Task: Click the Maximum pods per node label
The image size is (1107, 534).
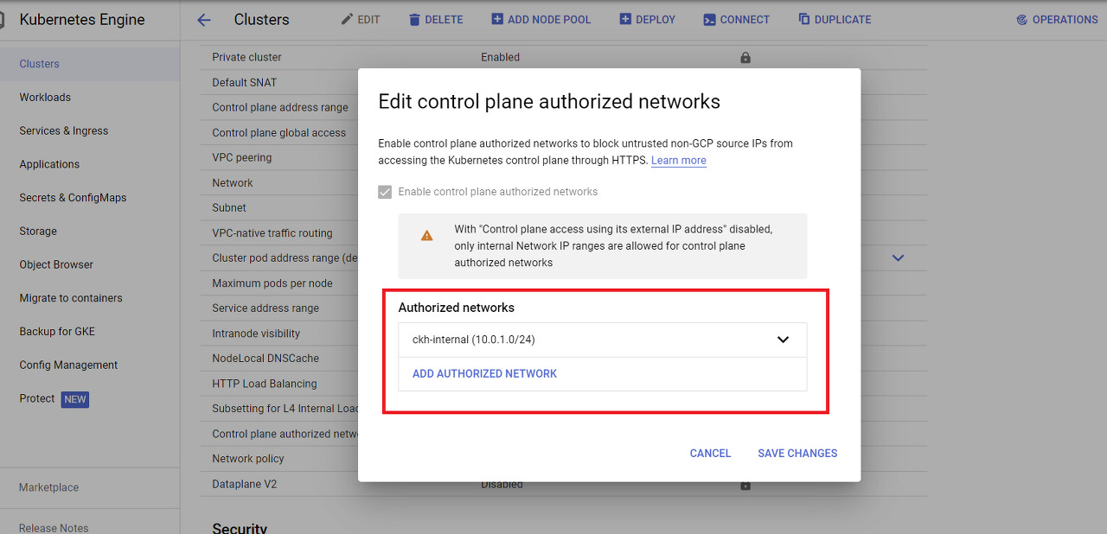Action: click(272, 283)
